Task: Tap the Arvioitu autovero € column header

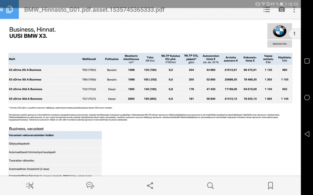Action: 231,59
